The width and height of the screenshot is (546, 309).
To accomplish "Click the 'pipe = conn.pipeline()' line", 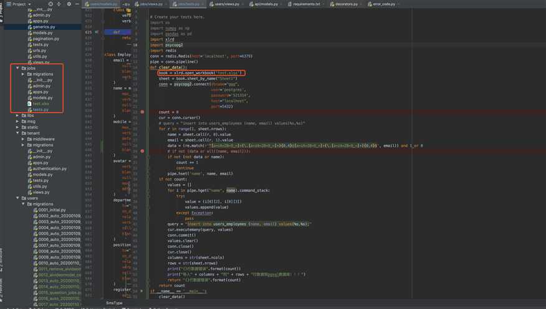I will 174,62.
